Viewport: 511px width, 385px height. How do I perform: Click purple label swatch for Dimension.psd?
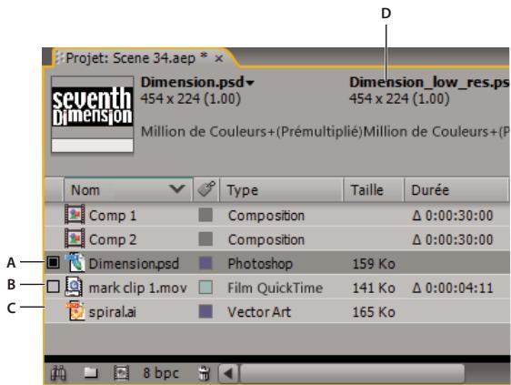click(205, 263)
